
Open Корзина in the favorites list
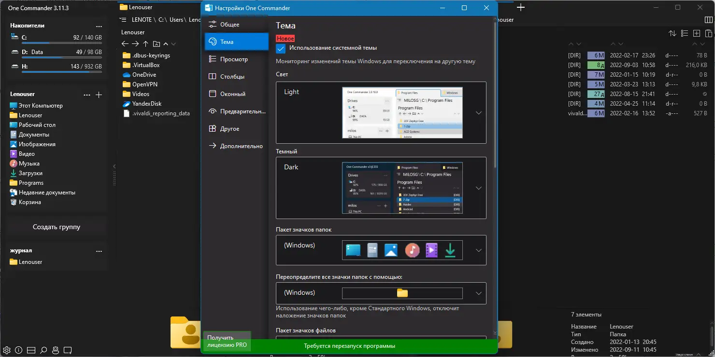[x=25, y=202]
